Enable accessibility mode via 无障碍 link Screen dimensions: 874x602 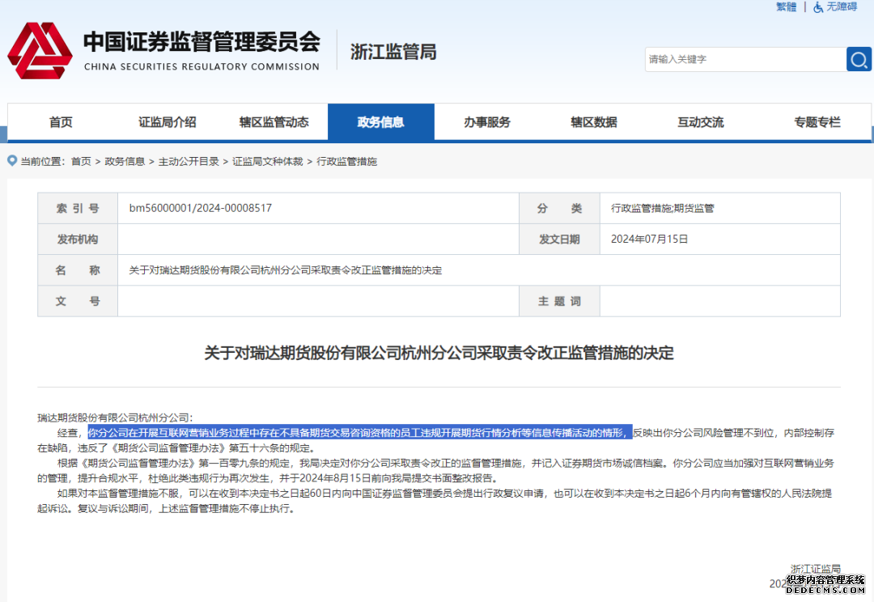click(x=842, y=6)
